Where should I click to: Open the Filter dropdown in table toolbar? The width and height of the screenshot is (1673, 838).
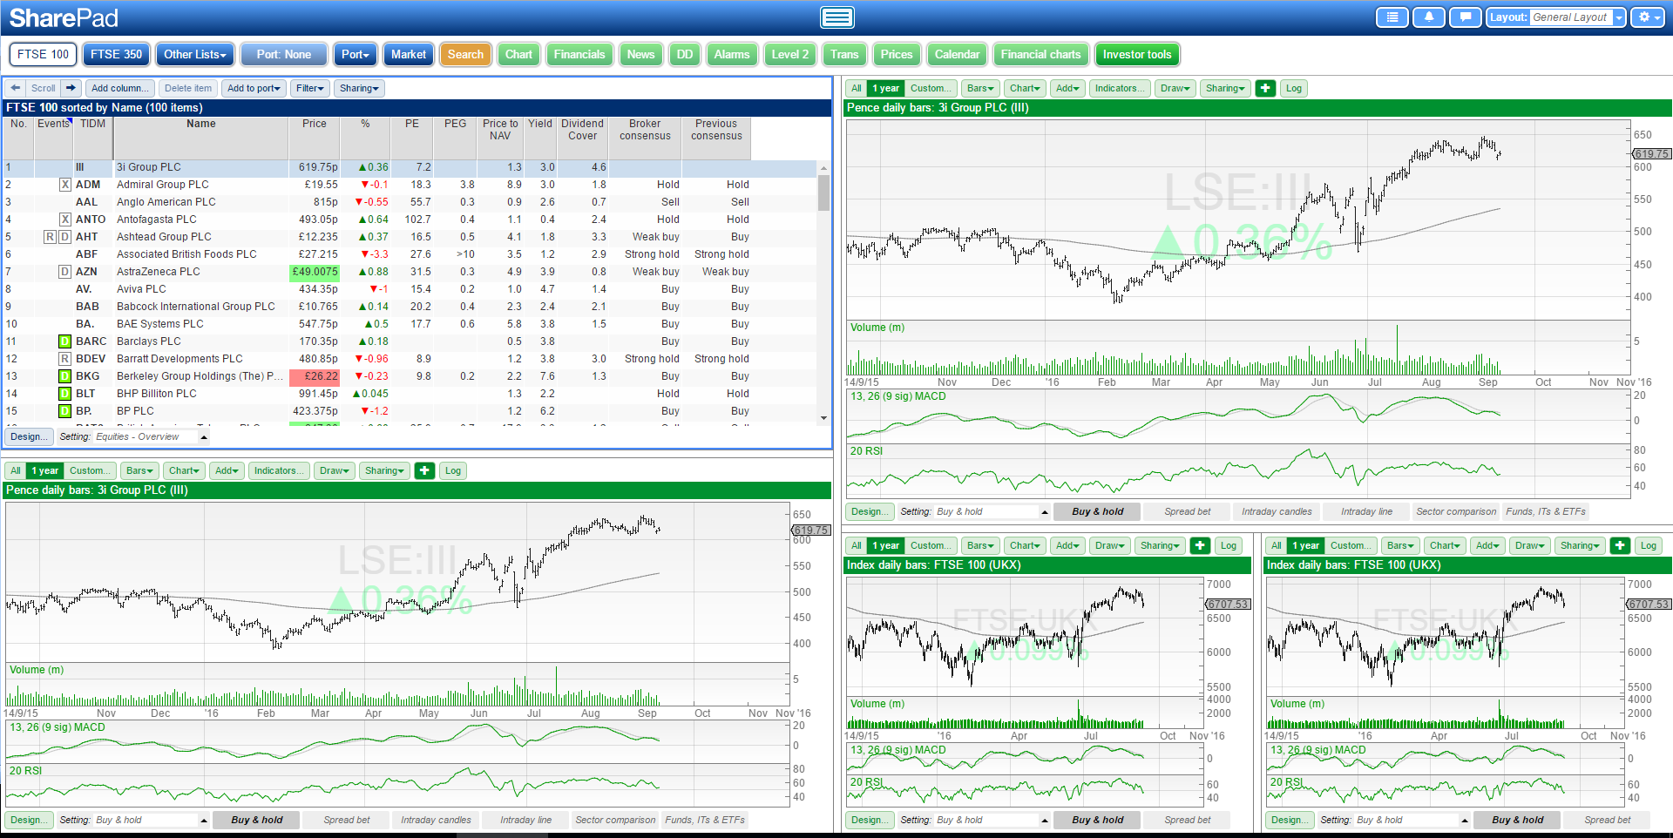point(309,88)
